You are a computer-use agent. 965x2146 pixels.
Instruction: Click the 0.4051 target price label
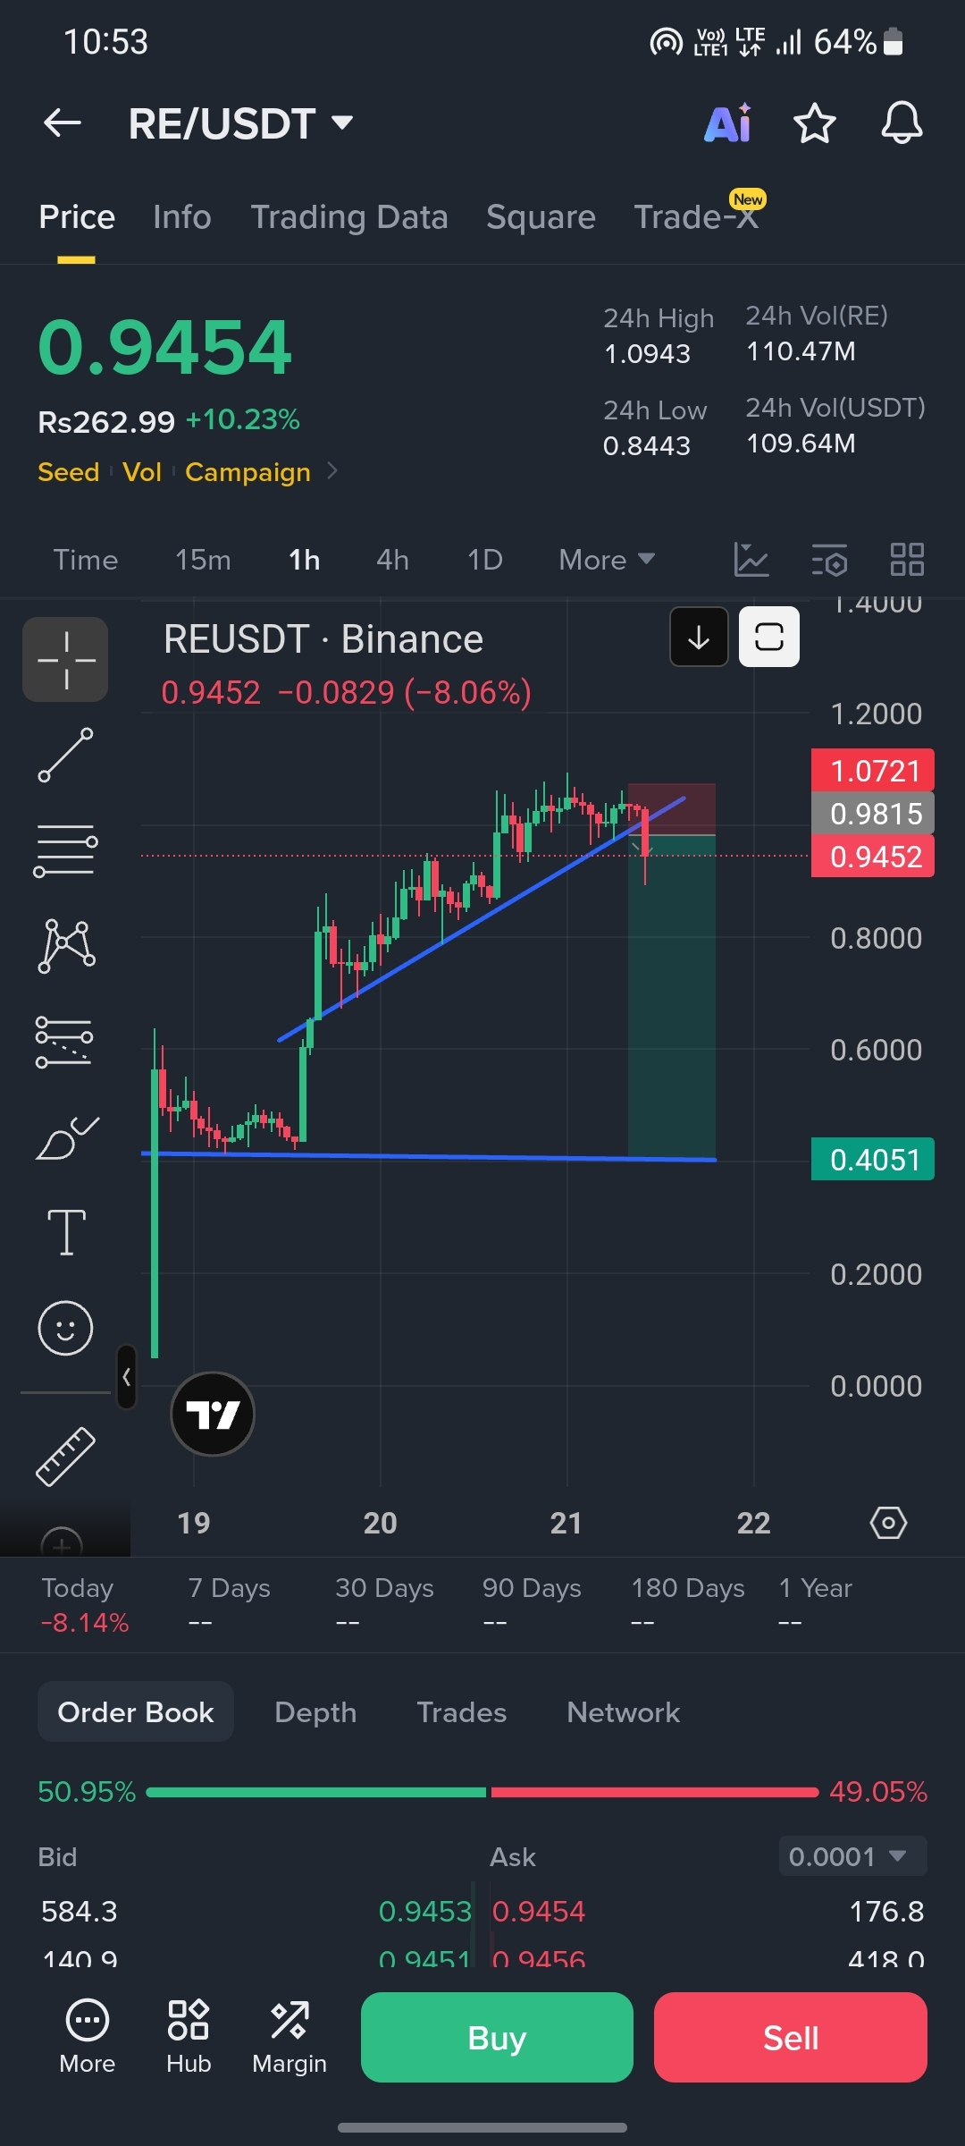(x=873, y=1159)
